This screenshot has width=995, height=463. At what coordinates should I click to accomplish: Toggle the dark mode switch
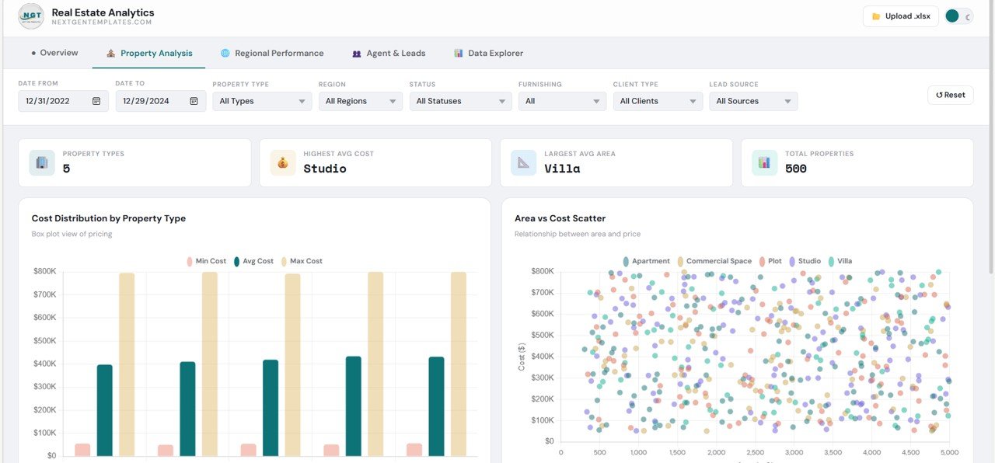pyautogui.click(x=958, y=16)
